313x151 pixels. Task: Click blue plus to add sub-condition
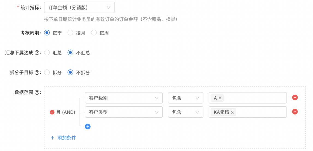click(88, 126)
